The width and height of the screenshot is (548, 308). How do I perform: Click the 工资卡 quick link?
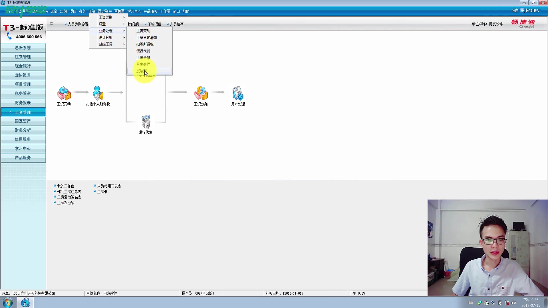(x=102, y=192)
